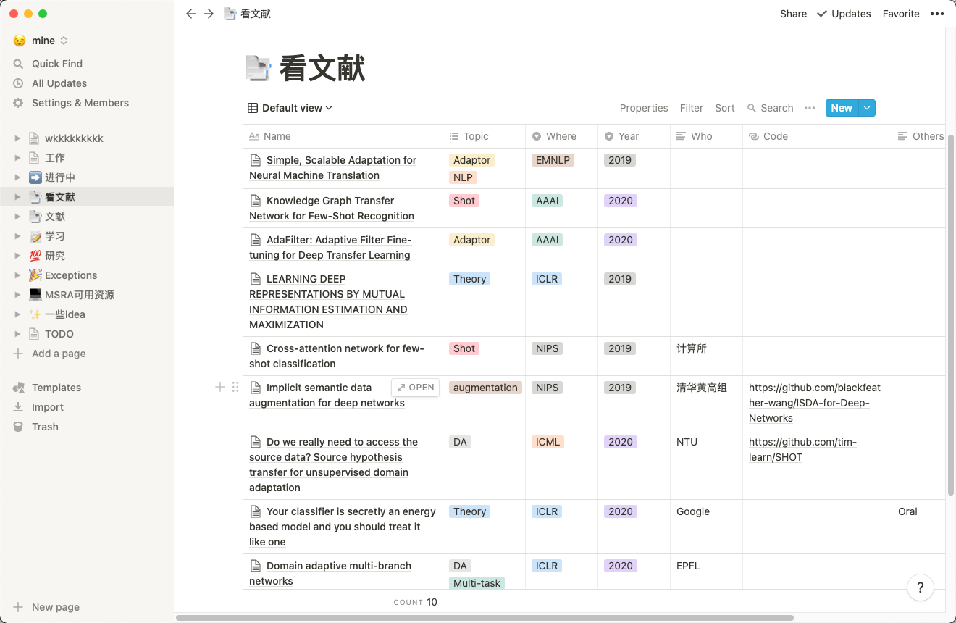
Task: Click the Who column header
Action: (x=707, y=136)
